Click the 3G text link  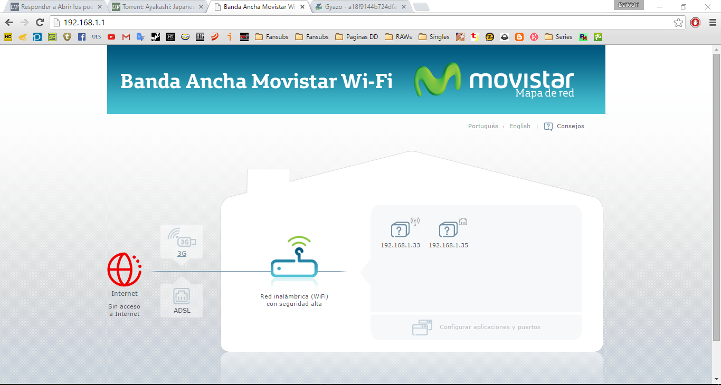182,254
